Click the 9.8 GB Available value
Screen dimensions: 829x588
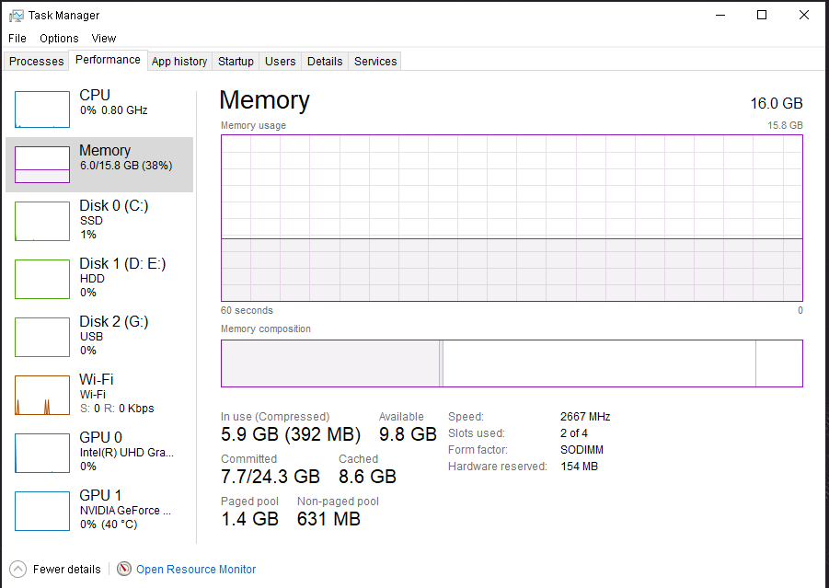pyautogui.click(x=408, y=434)
